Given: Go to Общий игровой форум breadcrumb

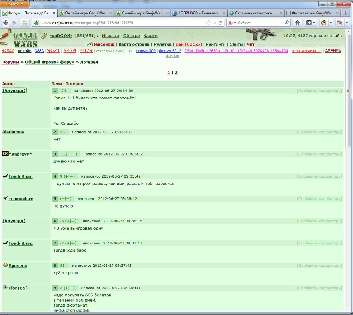Looking at the screenshot, I should [x=49, y=62].
